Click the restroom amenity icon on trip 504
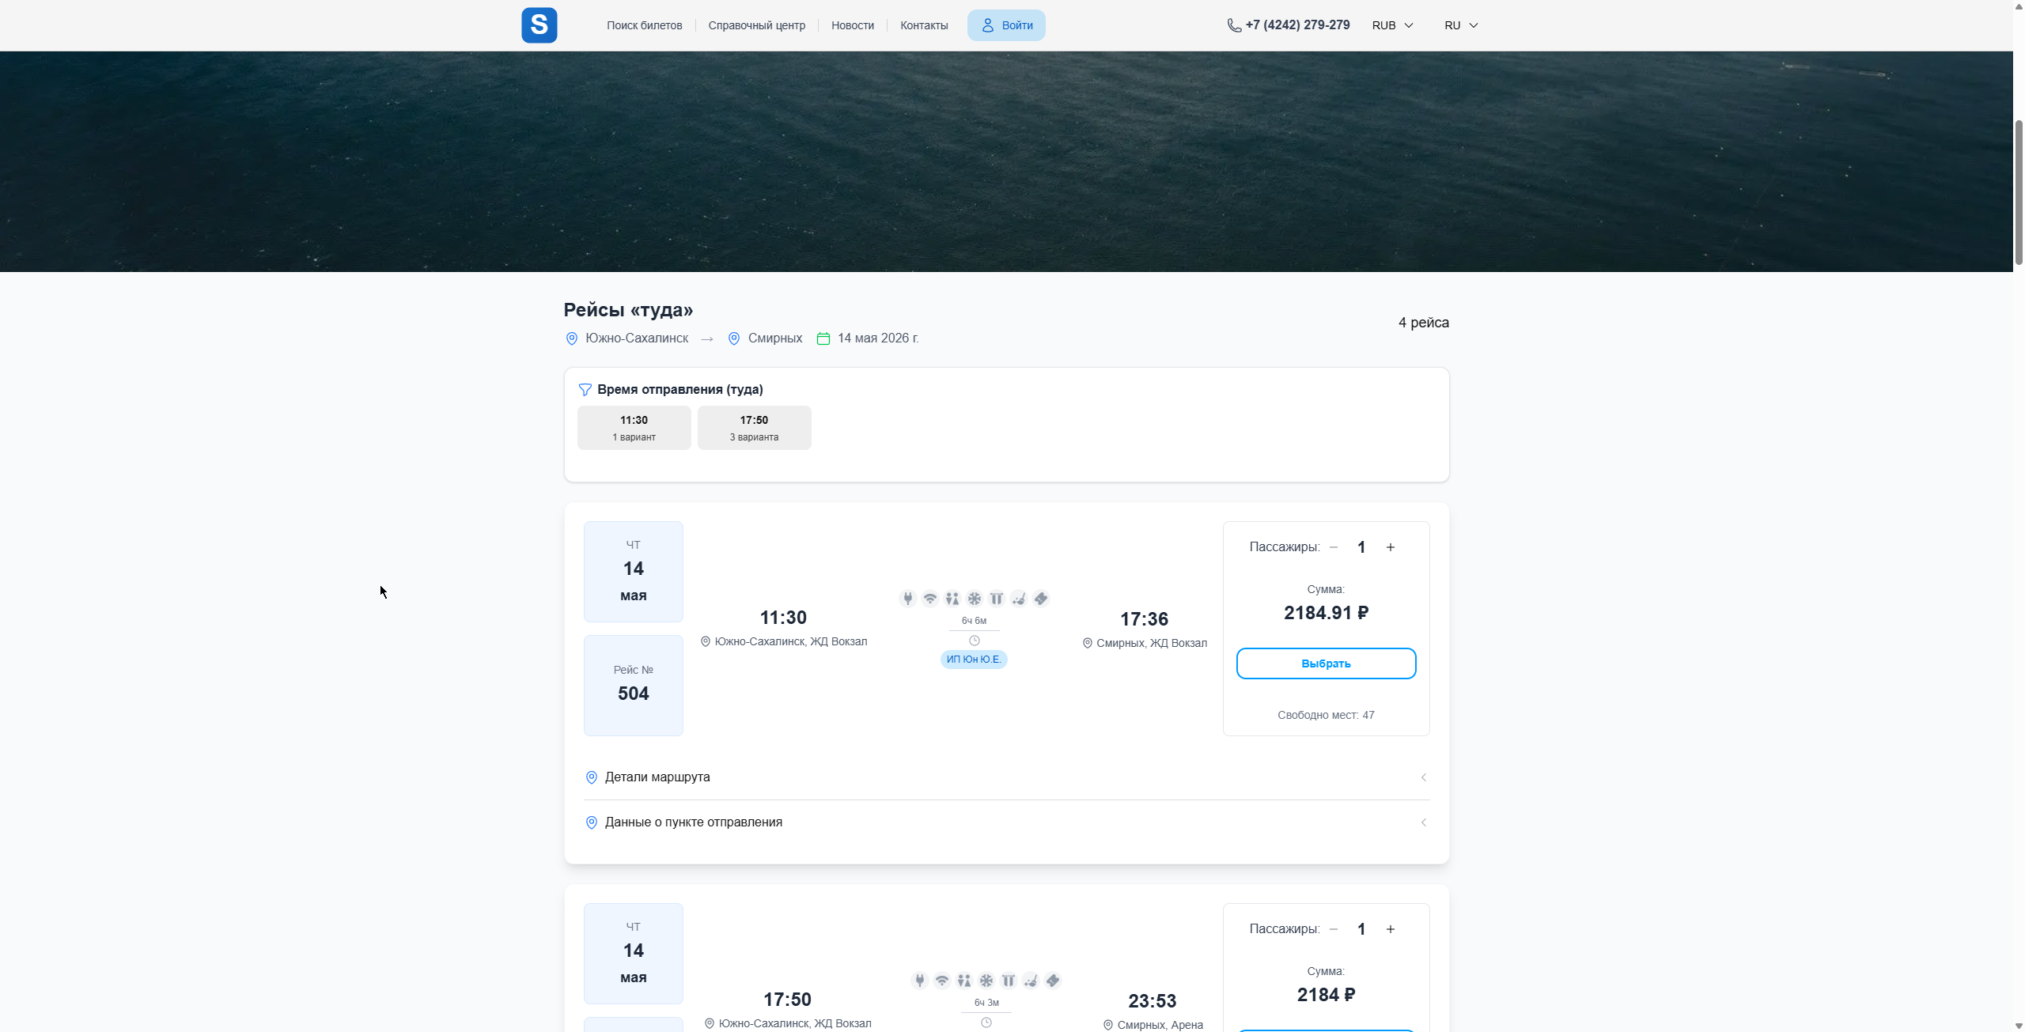The image size is (2025, 1032). pos(952,599)
